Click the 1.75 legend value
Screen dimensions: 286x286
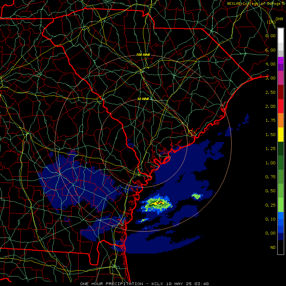click(x=270, y=120)
